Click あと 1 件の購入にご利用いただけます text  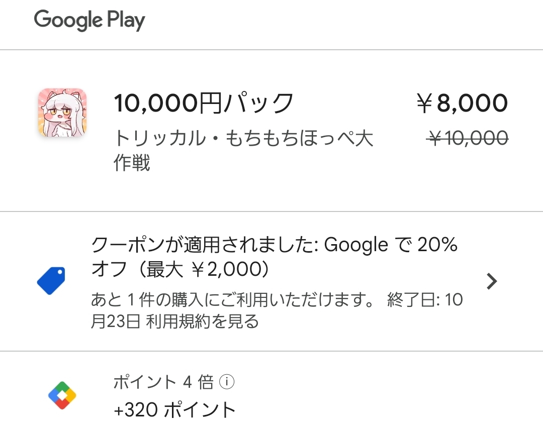(232, 300)
